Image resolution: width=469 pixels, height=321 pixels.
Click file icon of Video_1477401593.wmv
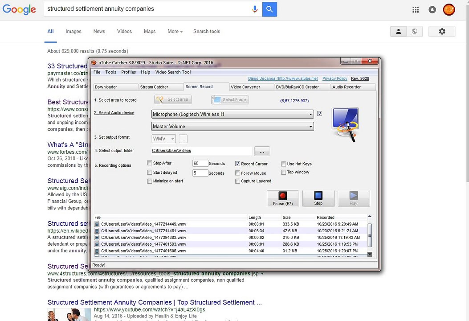(x=97, y=244)
